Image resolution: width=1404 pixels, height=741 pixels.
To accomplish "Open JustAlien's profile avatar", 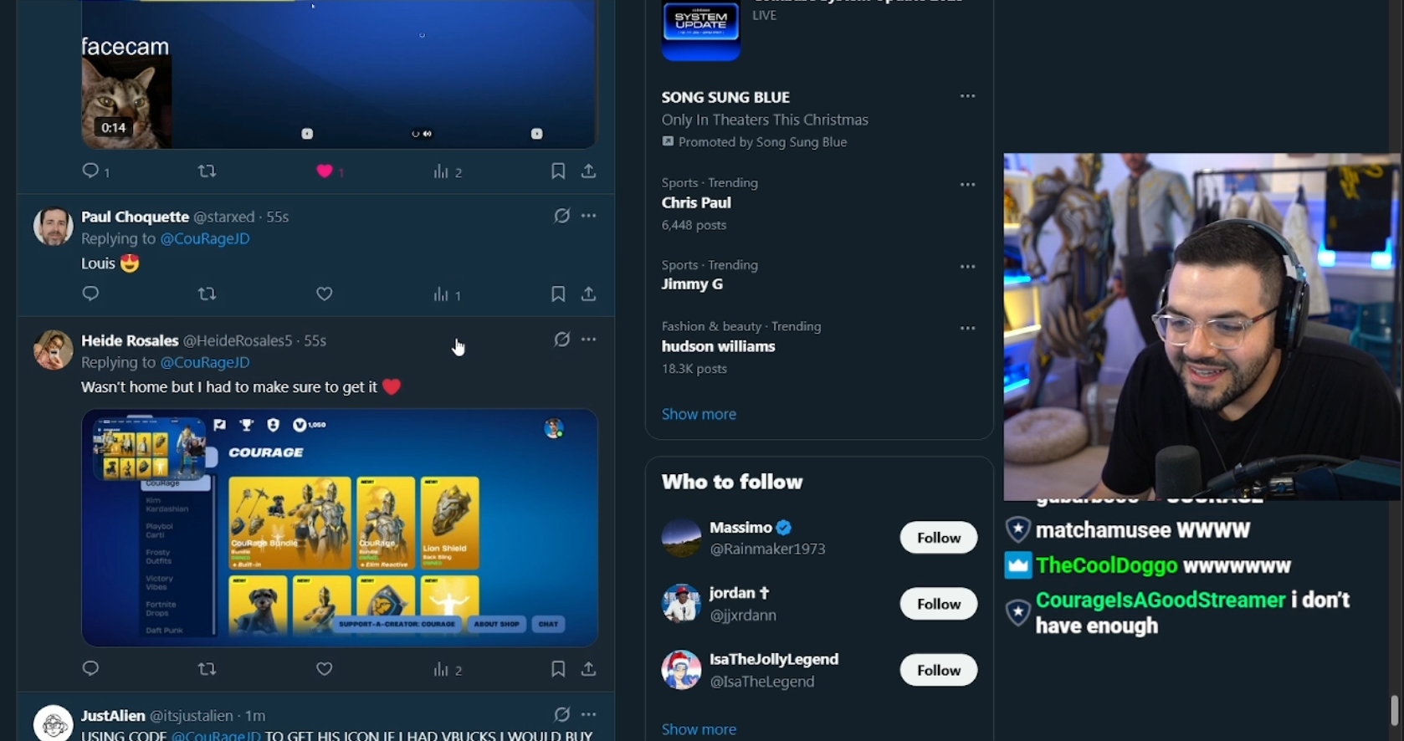I will point(54,723).
